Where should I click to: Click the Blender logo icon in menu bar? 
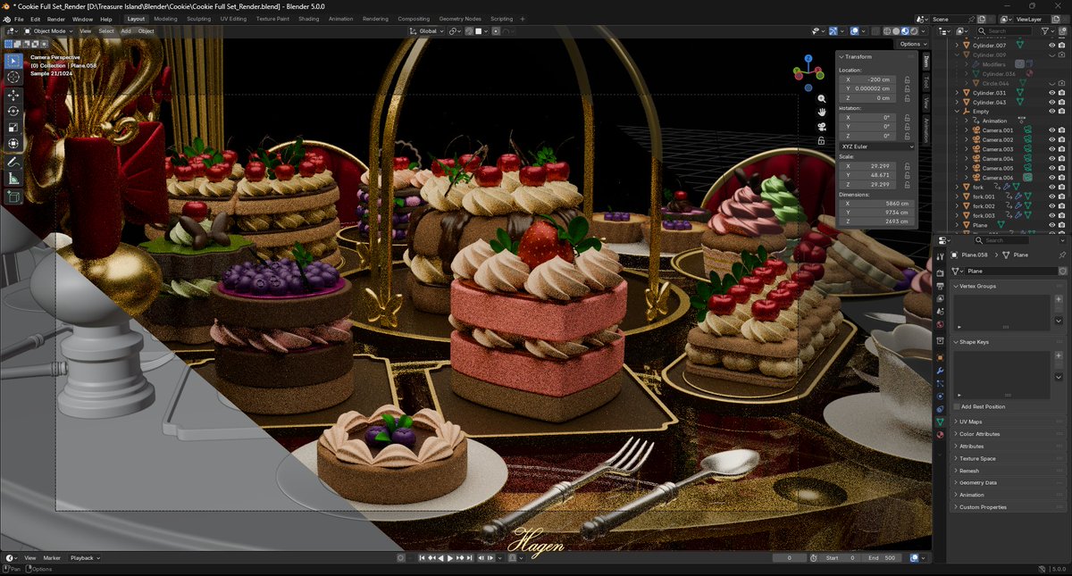pos(6,19)
